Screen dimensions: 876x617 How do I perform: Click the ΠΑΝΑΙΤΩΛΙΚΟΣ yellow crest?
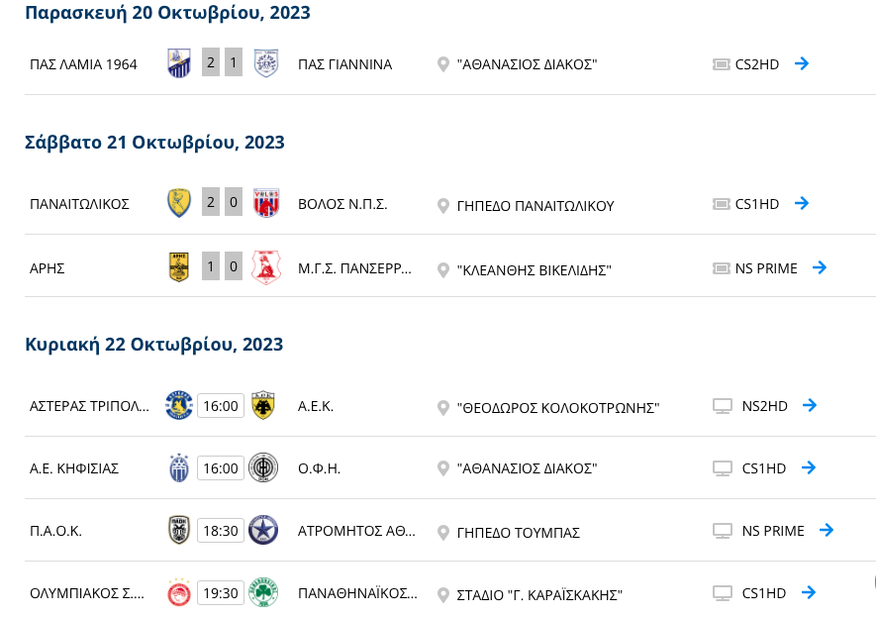179,202
